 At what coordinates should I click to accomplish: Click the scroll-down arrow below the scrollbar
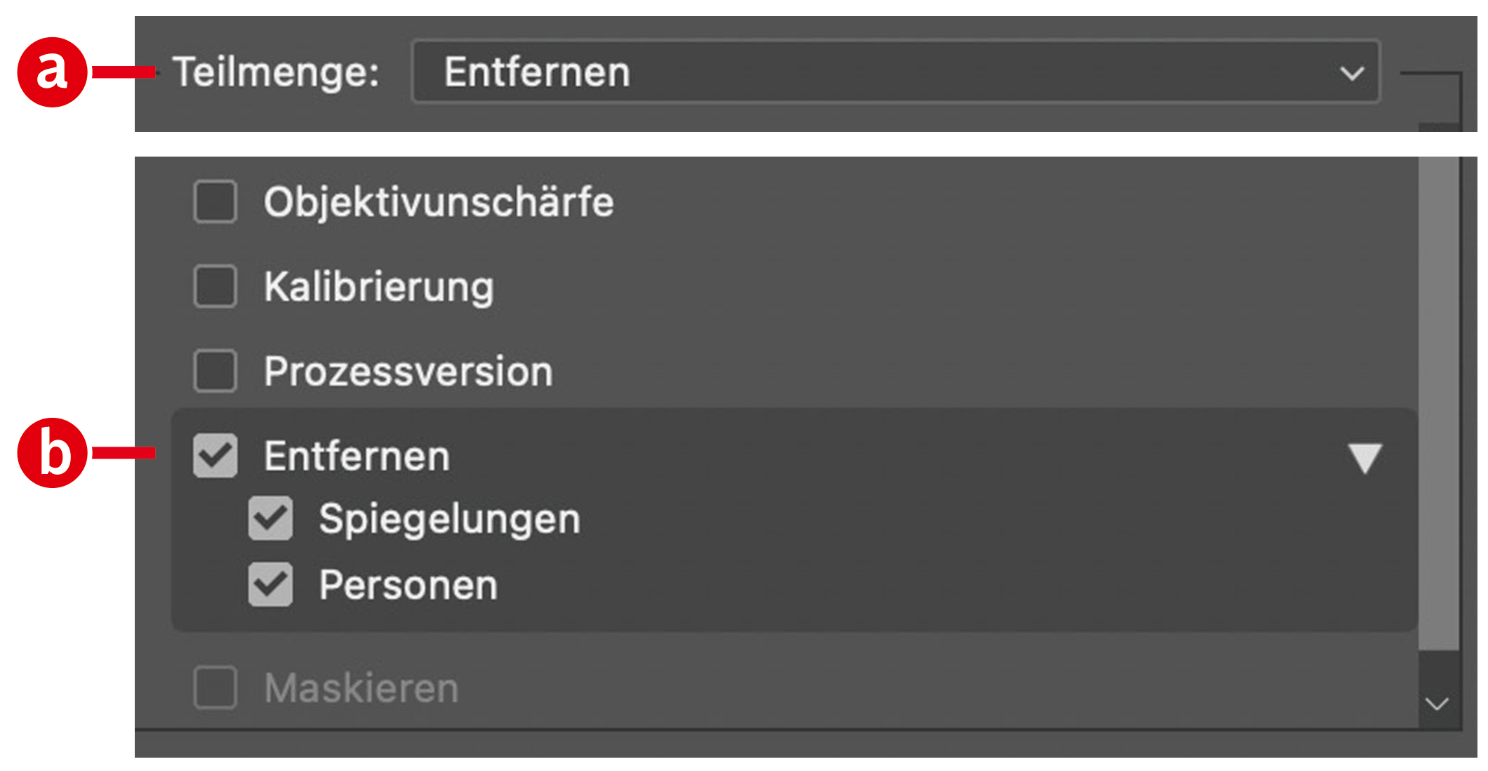click(x=1437, y=704)
